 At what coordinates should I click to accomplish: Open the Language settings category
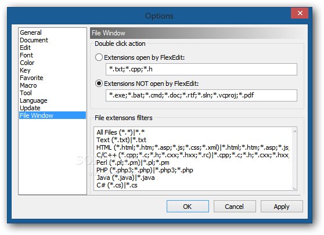click(34, 100)
